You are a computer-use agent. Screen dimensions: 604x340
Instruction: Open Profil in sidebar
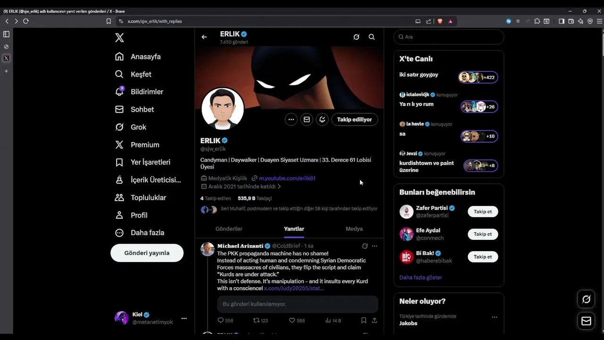[x=131, y=215]
